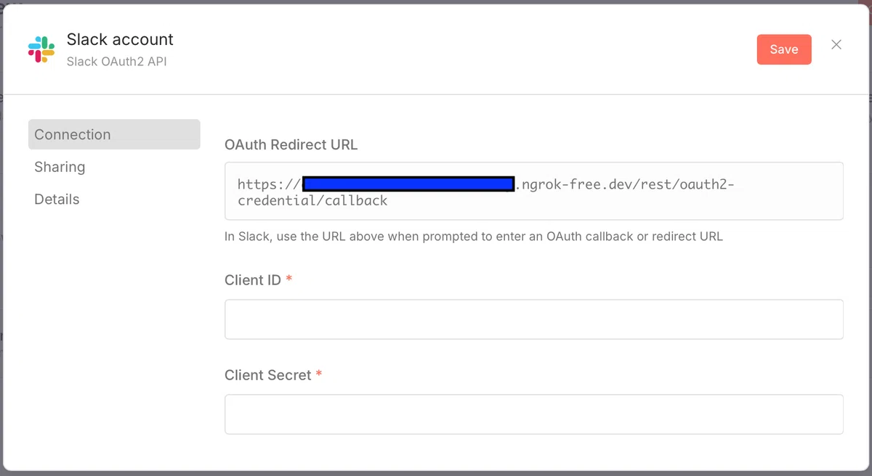This screenshot has width=872, height=476.
Task: Click the Slack OAuth2 API subtitle
Action: tap(116, 62)
